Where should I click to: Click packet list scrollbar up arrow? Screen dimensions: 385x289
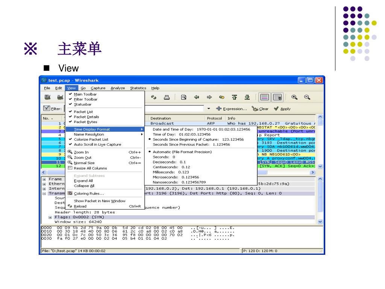pyautogui.click(x=320, y=117)
